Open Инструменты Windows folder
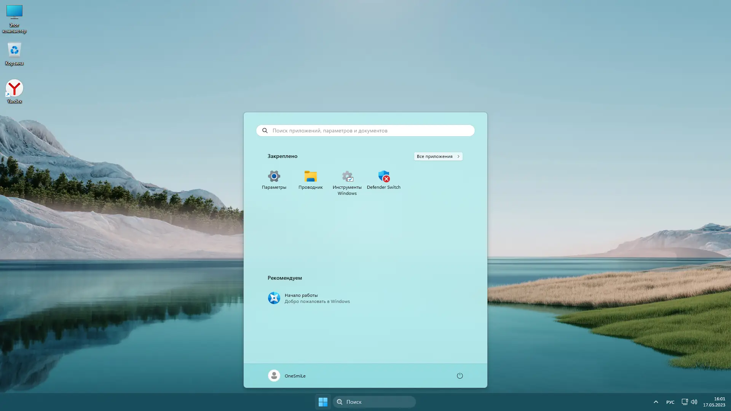The width and height of the screenshot is (731, 411). (x=347, y=182)
